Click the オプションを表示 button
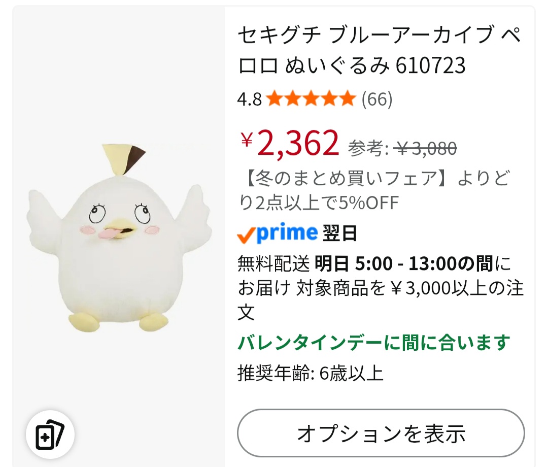 [381, 433]
